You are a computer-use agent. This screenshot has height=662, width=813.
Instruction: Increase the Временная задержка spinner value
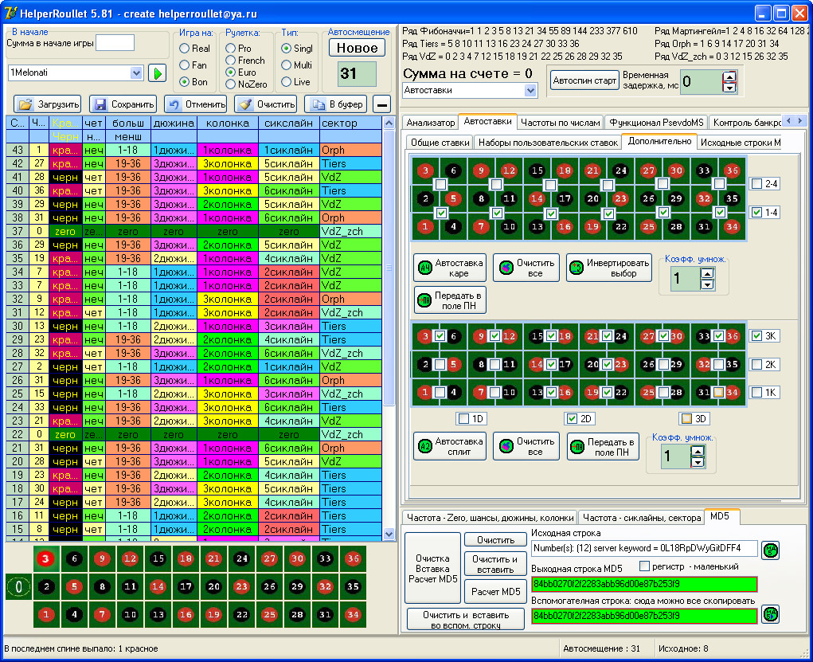tap(729, 77)
